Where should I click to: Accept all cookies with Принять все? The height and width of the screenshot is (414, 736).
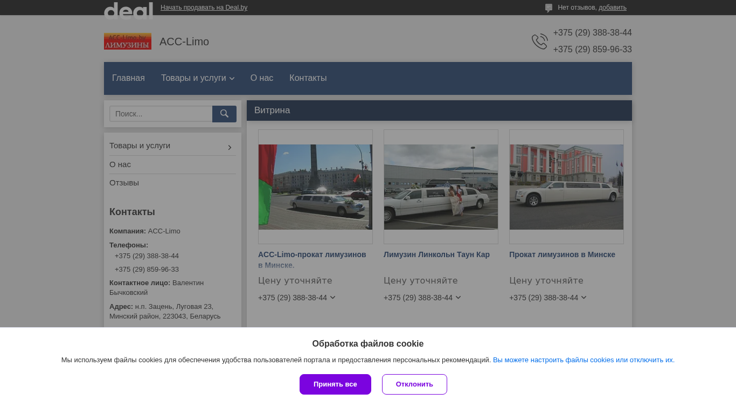click(335, 384)
